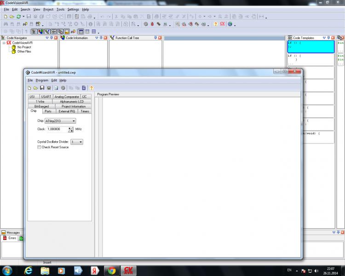Toggle pin on Code Navigator panel
This screenshot has width=345, height=276.
(52, 38)
